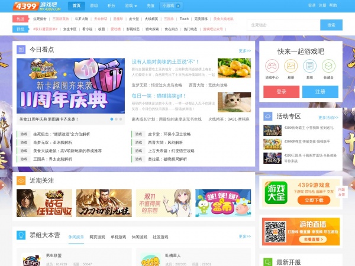Click the 最新开服 section icon

click(x=268, y=262)
